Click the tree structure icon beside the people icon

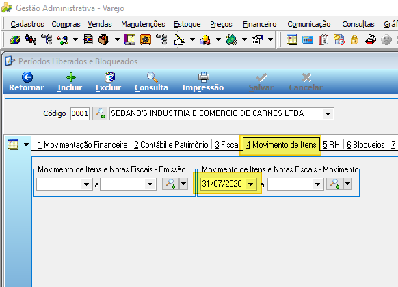click(x=47, y=40)
